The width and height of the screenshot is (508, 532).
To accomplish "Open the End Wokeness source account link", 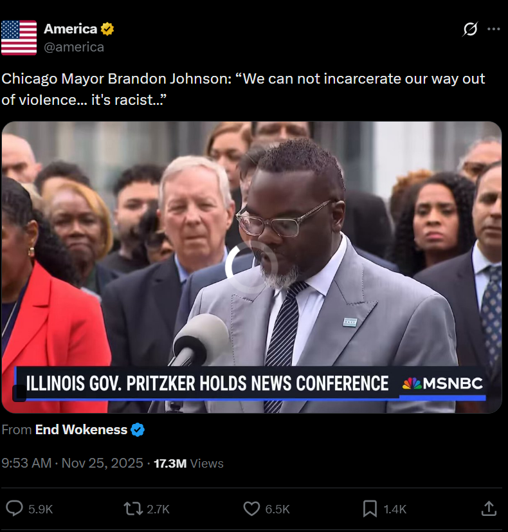I will (x=82, y=430).
